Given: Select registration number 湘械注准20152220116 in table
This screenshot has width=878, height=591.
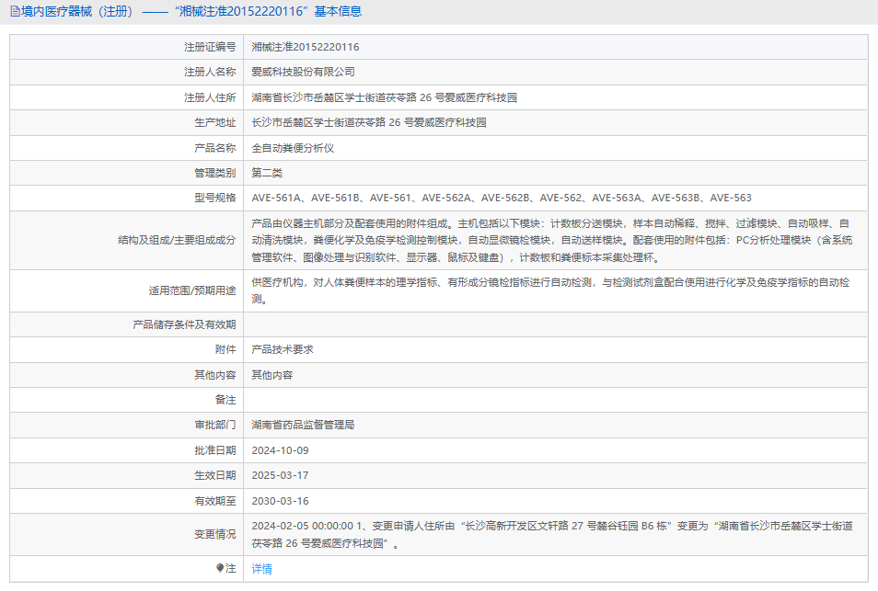Looking at the screenshot, I should click(x=306, y=47).
